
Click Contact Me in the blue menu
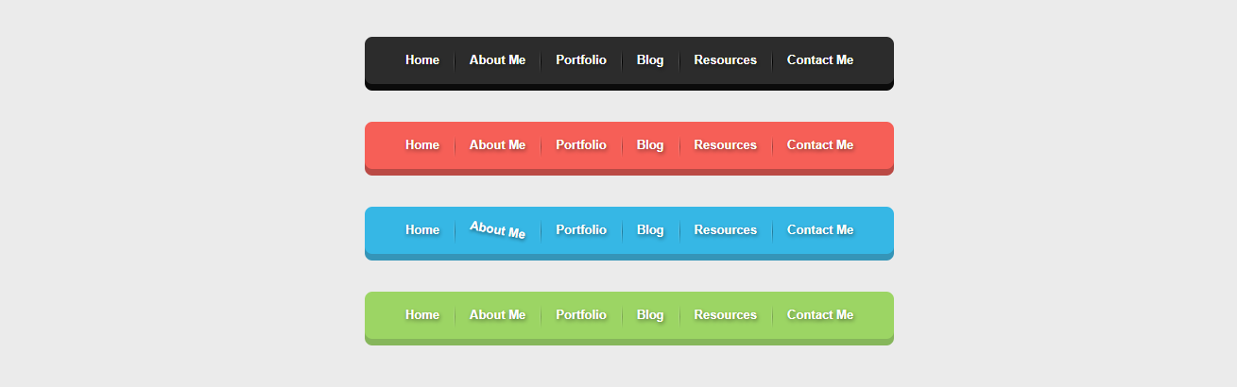[820, 230]
